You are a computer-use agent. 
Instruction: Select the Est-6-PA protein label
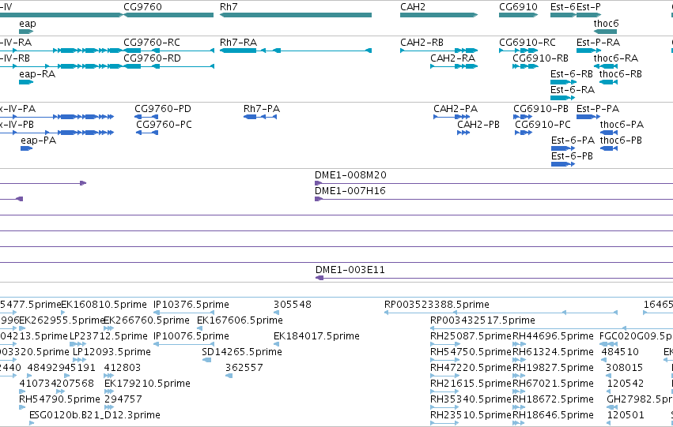click(573, 140)
